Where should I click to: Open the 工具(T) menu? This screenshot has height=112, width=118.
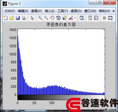pyautogui.click(x=63, y=11)
